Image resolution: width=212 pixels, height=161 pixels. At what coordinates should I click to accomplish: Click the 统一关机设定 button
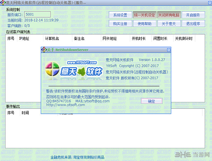[144, 15]
